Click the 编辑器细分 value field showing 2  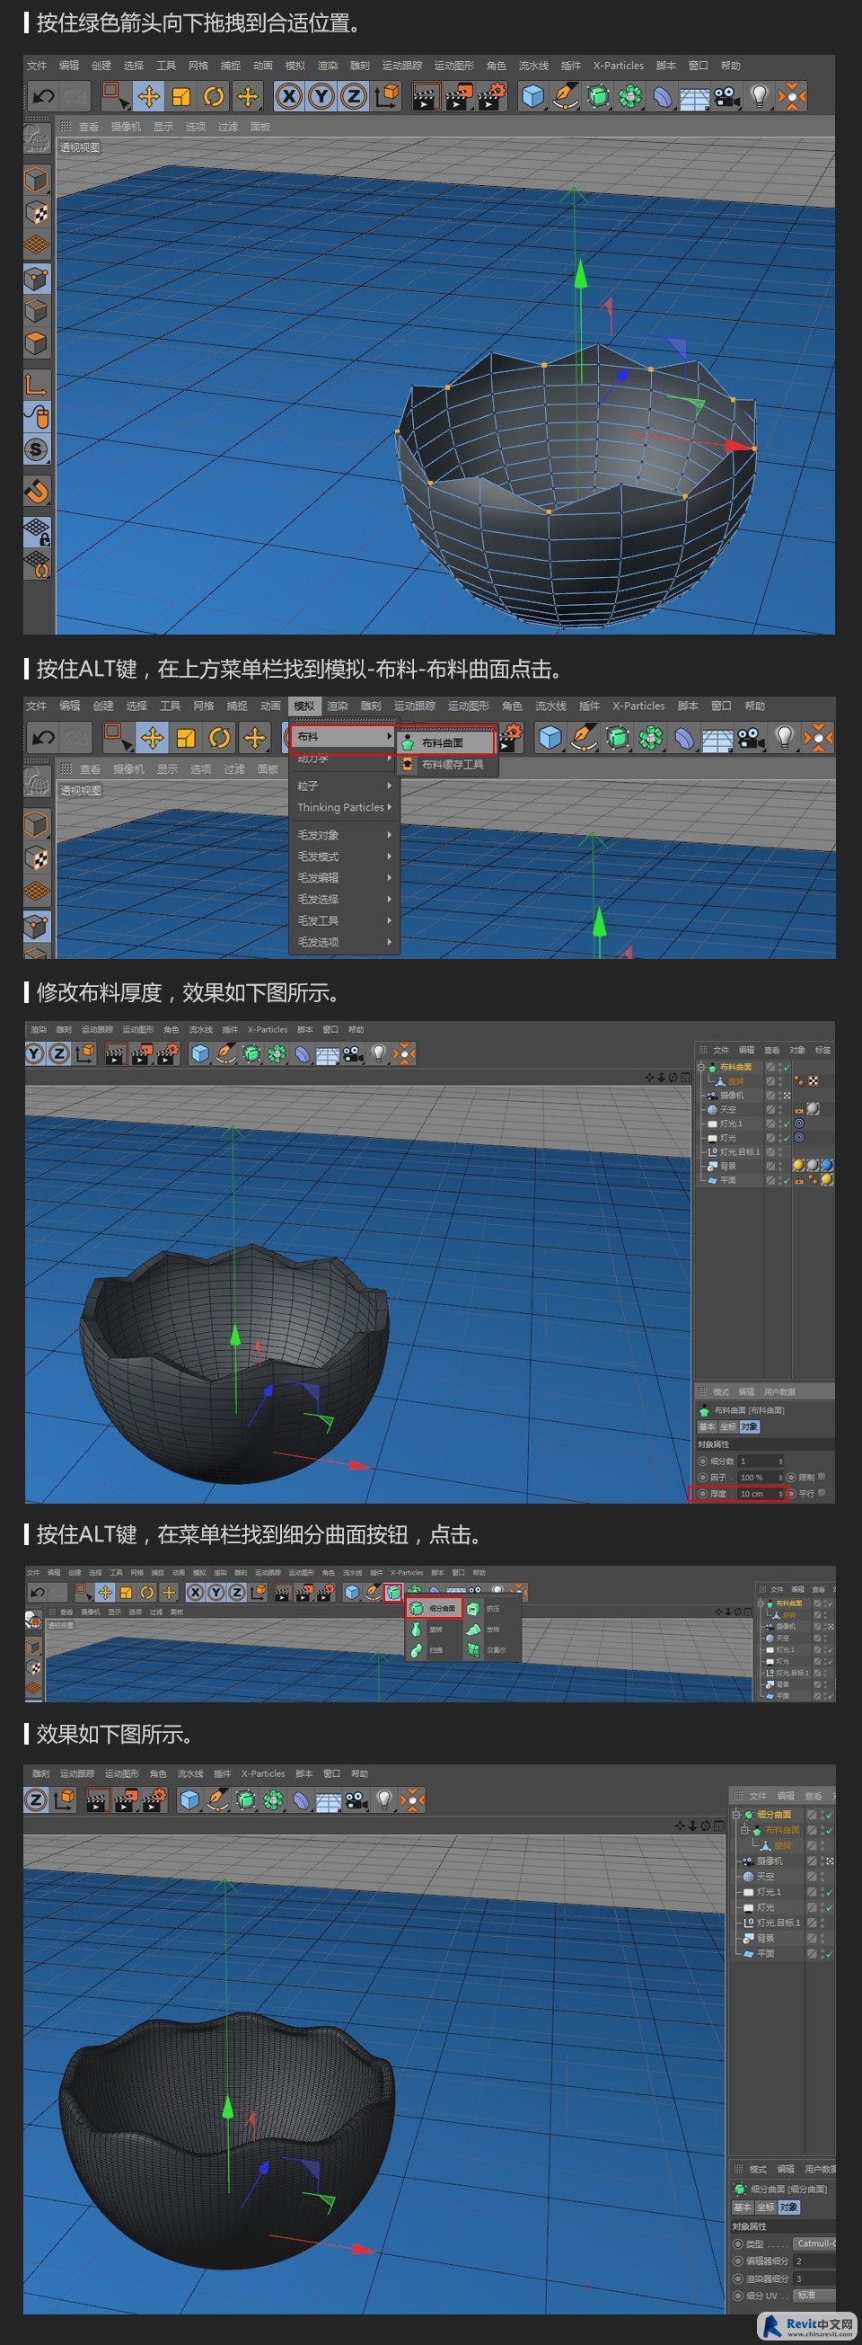tap(814, 2261)
